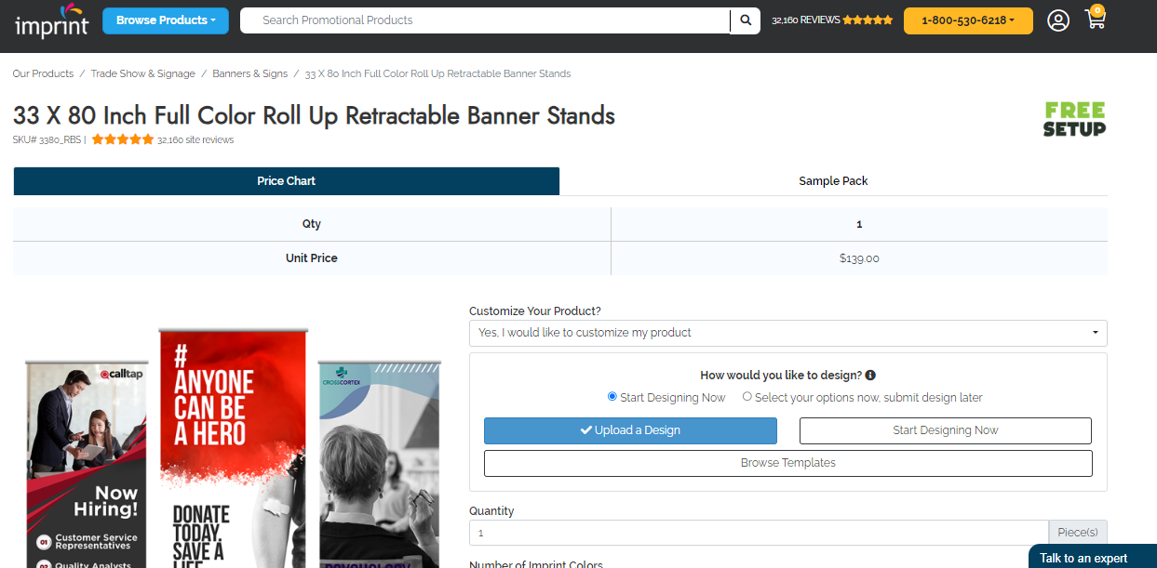Open the 32,160 site reviews link
The height and width of the screenshot is (568, 1157).
[x=195, y=140]
